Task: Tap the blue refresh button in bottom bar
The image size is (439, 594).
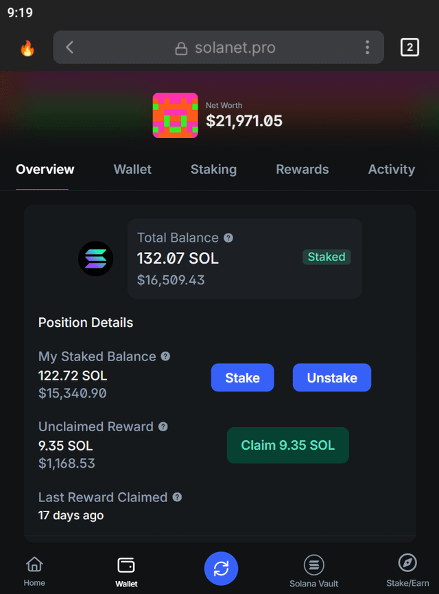Action: (221, 568)
